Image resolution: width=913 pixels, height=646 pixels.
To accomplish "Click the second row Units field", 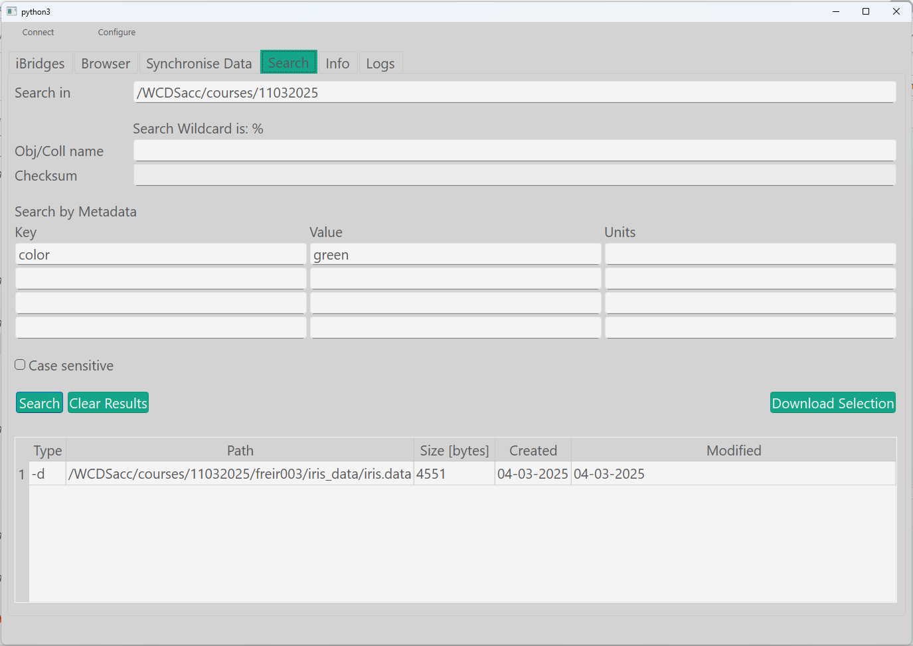I will (750, 279).
